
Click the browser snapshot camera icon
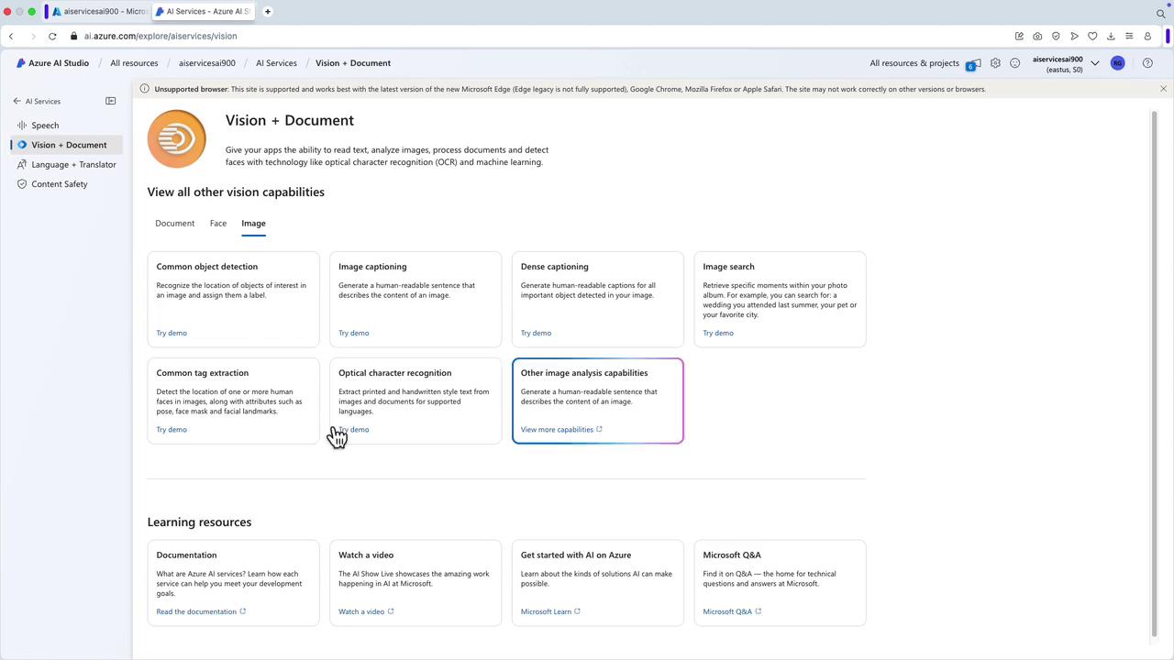1037,36
